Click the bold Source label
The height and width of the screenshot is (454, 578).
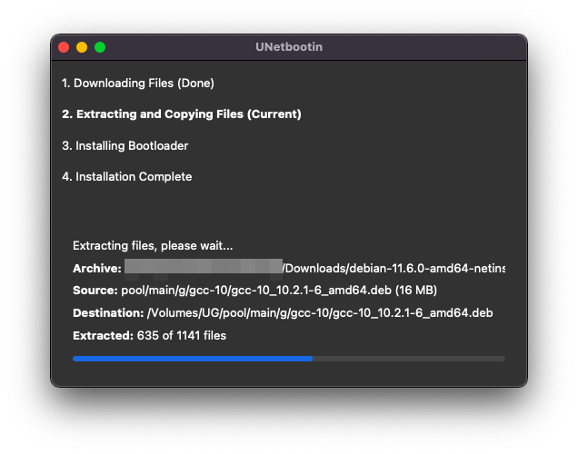tap(95, 291)
